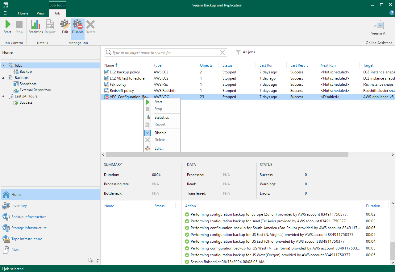
Task: Sort by Last Run column header
Action: click(x=266, y=65)
